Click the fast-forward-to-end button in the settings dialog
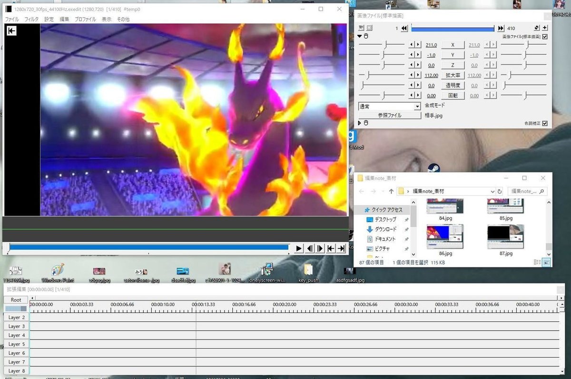This screenshot has width=571, height=379. 501,29
